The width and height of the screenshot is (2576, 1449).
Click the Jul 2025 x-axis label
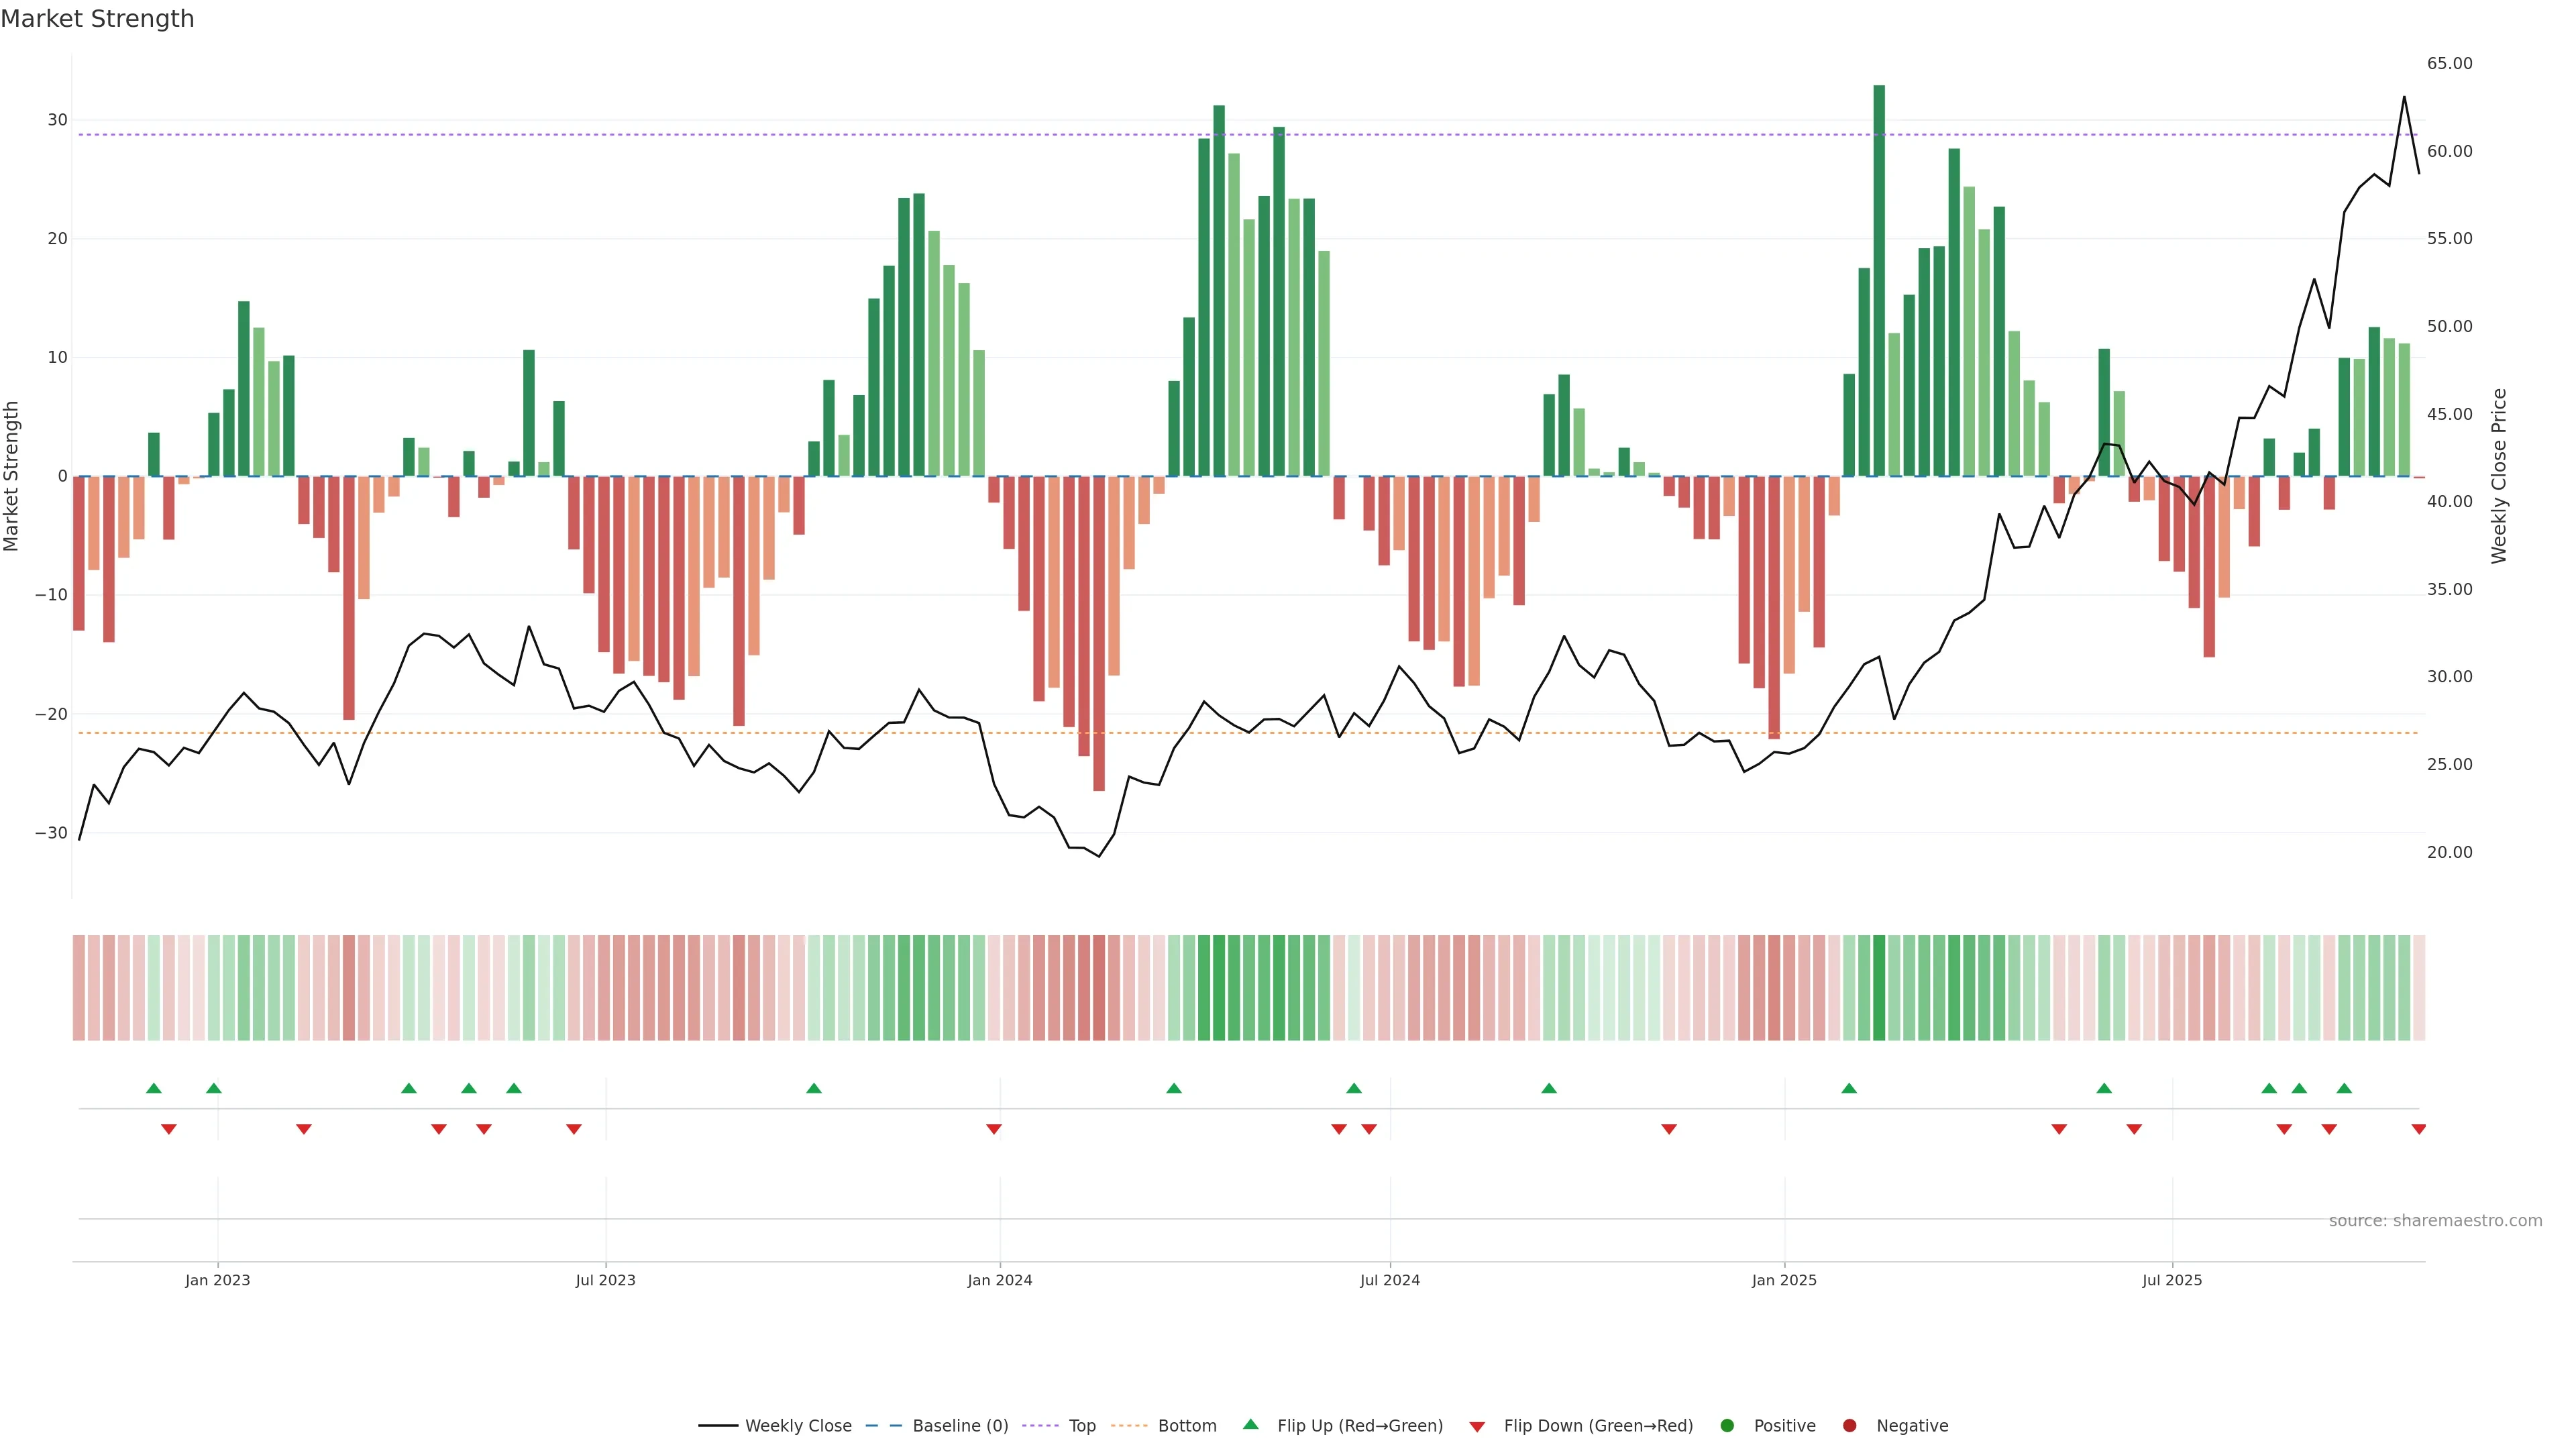(x=2172, y=1280)
